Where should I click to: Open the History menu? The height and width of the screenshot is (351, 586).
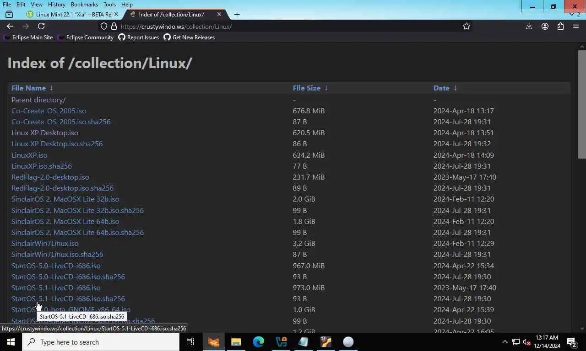click(57, 5)
